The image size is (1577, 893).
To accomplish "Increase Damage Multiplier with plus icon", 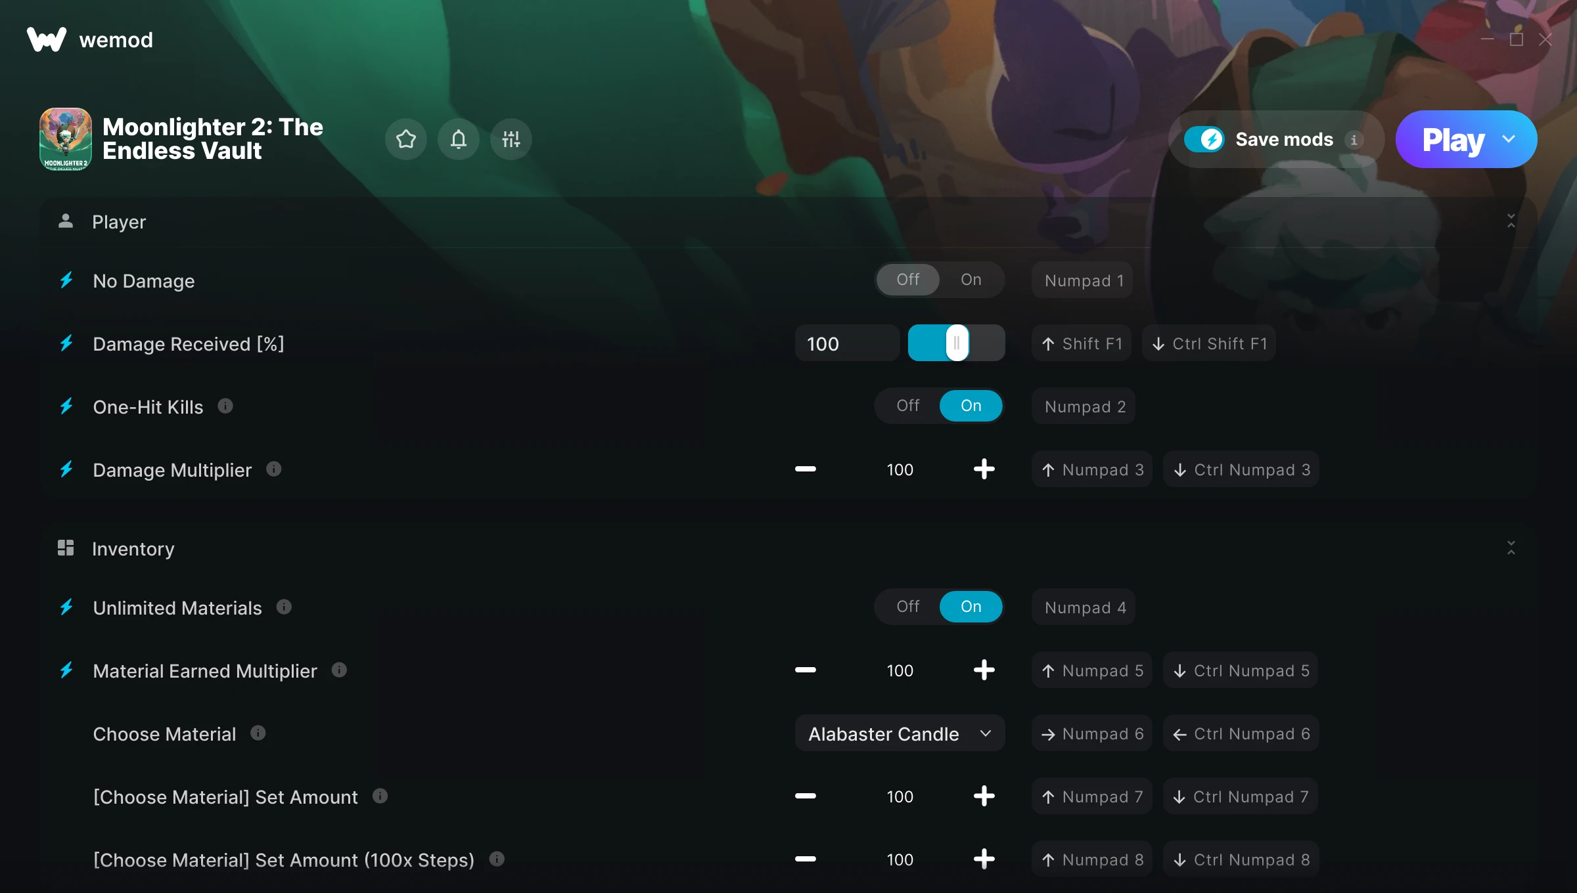I will point(984,469).
